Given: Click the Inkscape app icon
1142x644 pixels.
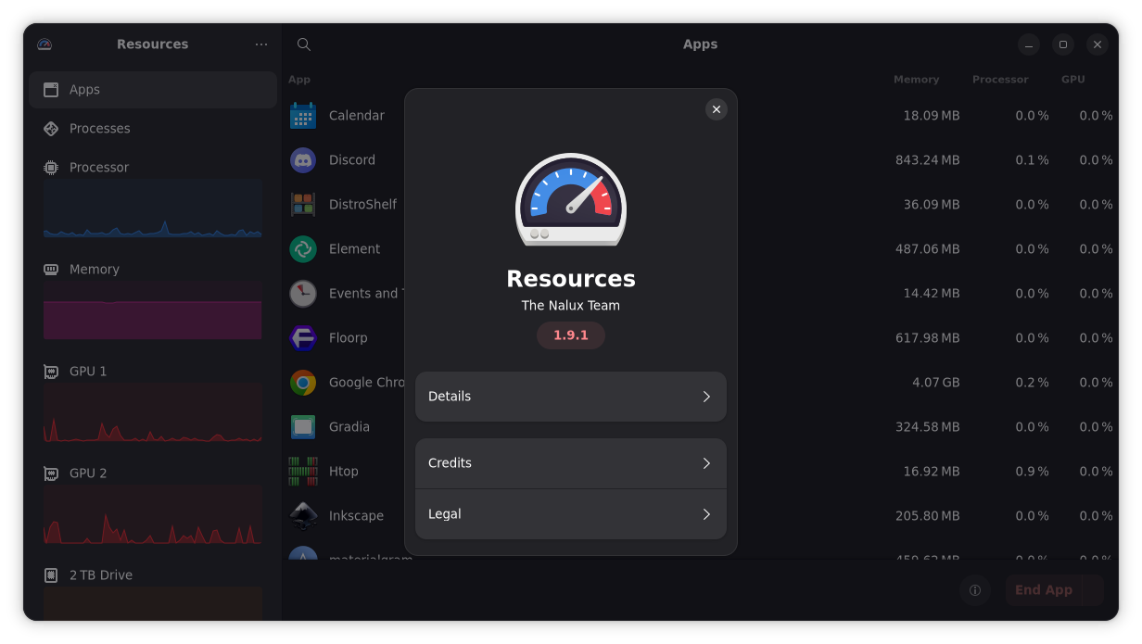Looking at the screenshot, I should point(302,515).
